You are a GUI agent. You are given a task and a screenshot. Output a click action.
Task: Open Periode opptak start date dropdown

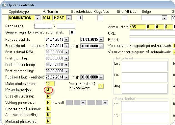tap(66, 40)
